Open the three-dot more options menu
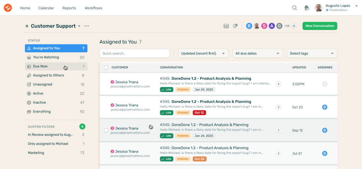362x169 pixels. click(87, 26)
